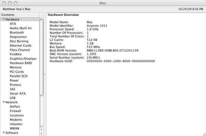Click the Hardware Overview heading
Screen dimensions: 206x136
click(x=64, y=15)
